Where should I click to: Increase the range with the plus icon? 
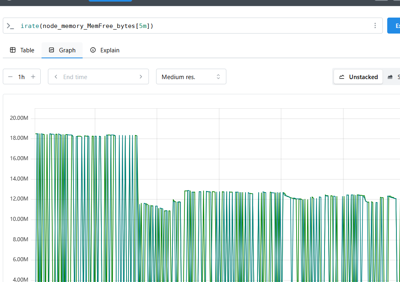[x=33, y=77]
